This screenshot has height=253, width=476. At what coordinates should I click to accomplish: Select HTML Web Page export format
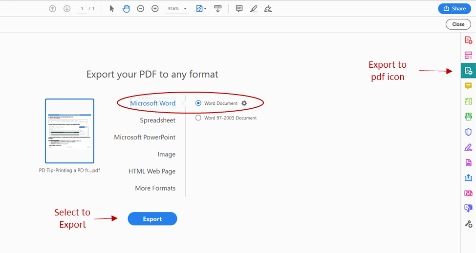tap(152, 171)
